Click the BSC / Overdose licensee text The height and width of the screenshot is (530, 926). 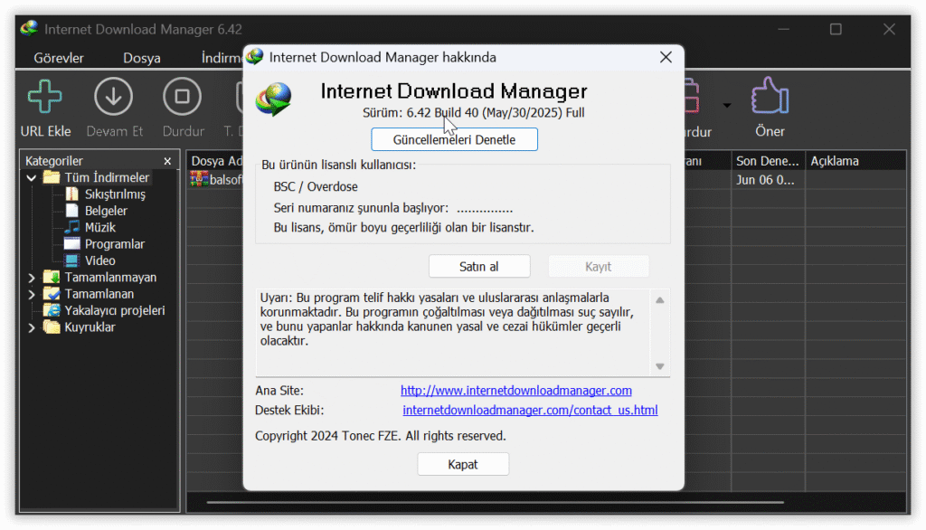316,186
